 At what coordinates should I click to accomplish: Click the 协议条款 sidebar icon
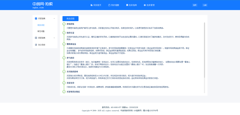pos(36,45)
